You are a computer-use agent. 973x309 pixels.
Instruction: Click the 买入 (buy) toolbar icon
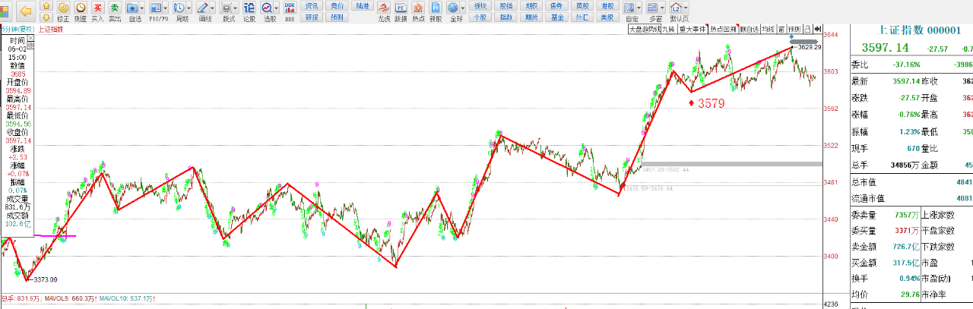(x=97, y=11)
